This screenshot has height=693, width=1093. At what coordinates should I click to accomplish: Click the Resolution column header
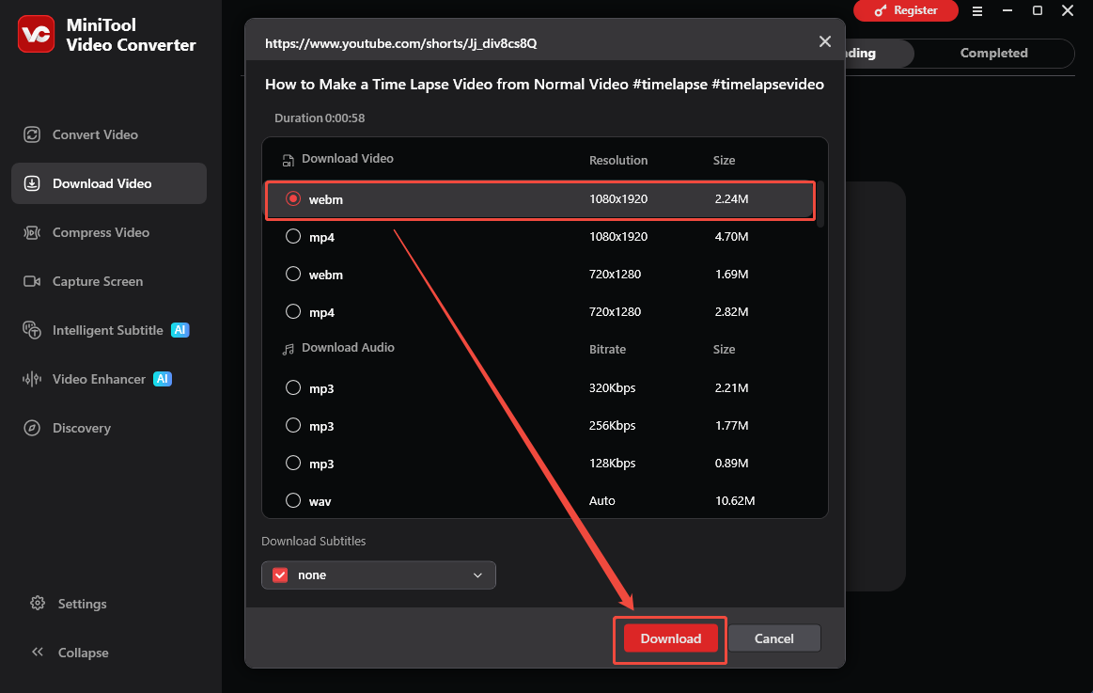click(x=618, y=161)
